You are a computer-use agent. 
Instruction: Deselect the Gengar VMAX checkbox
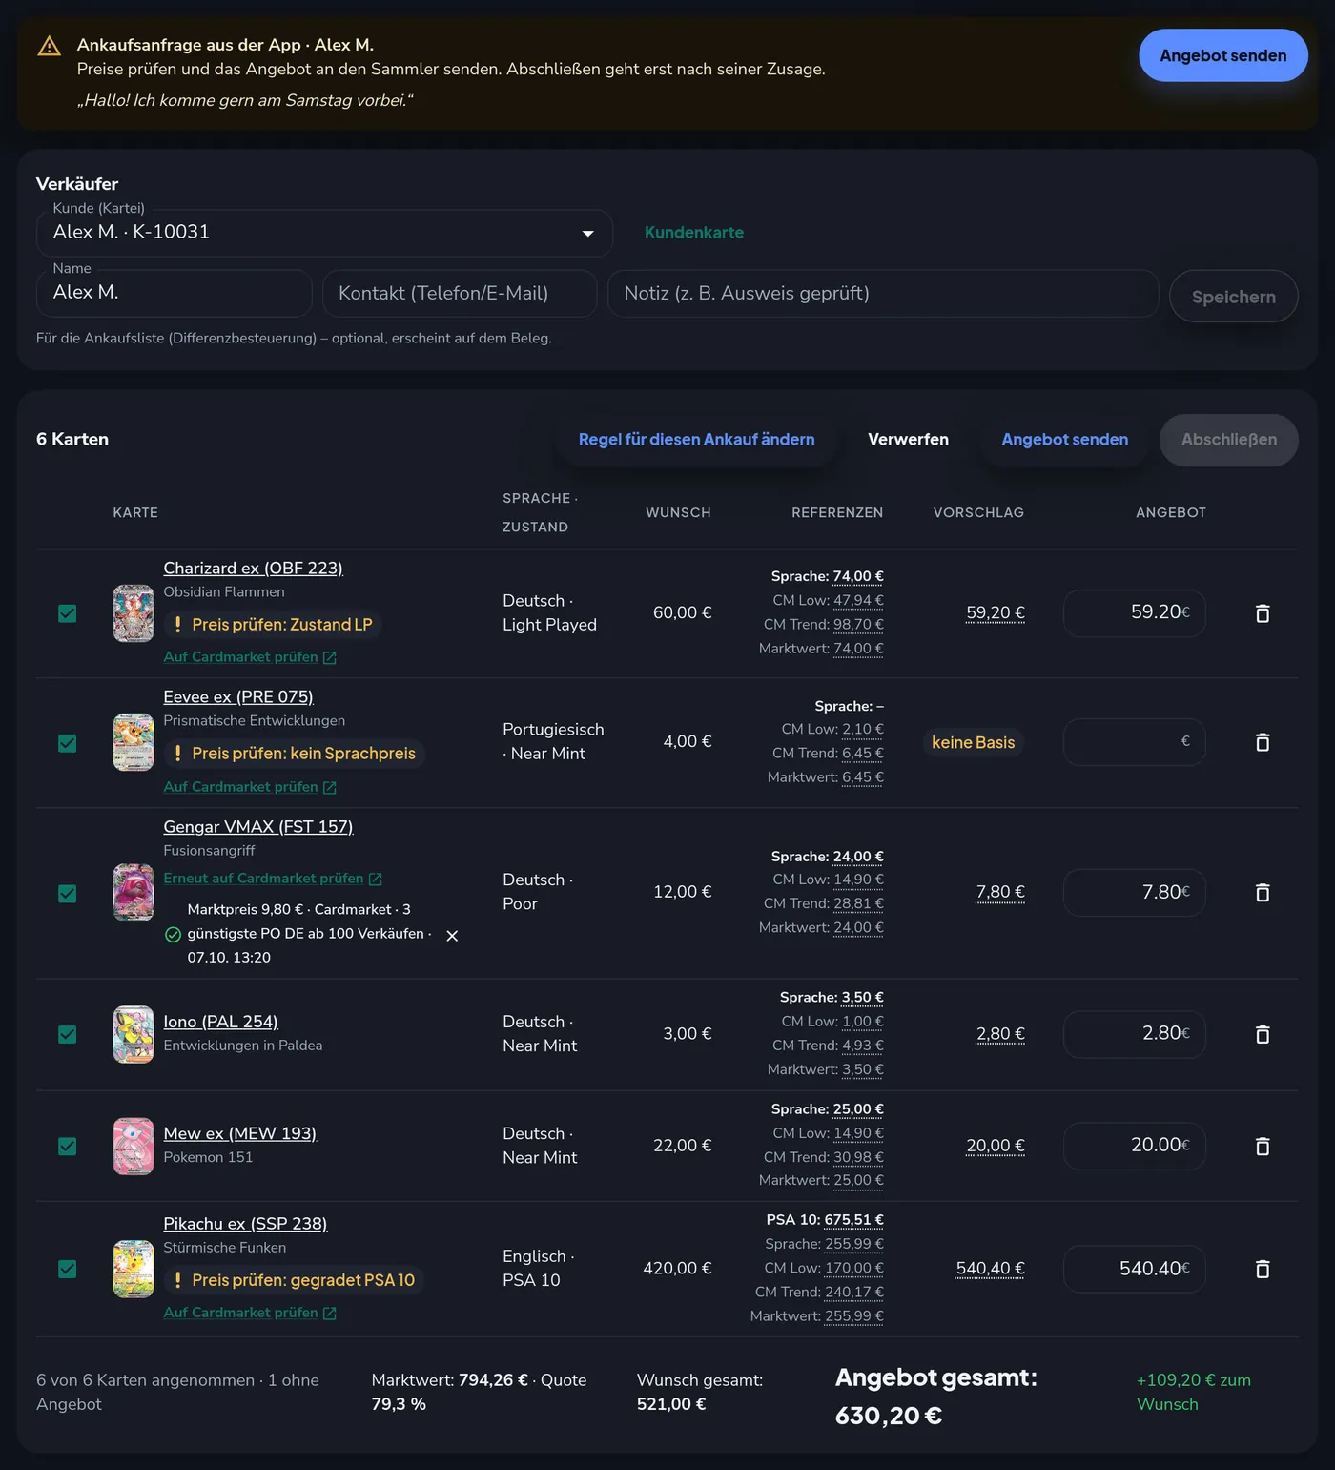pos(67,894)
